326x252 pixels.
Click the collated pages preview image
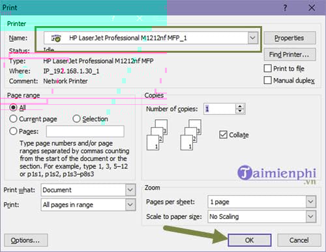pos(157,135)
